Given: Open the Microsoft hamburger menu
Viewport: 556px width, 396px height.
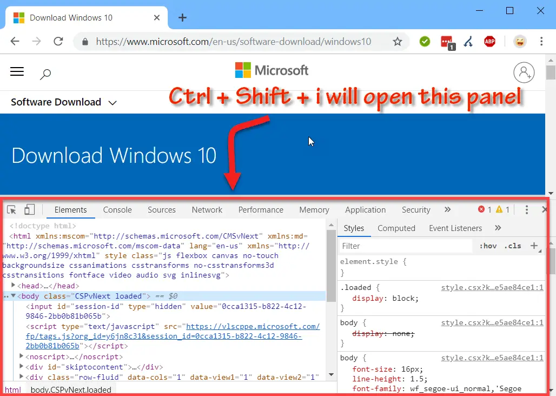Looking at the screenshot, I should point(17,71).
